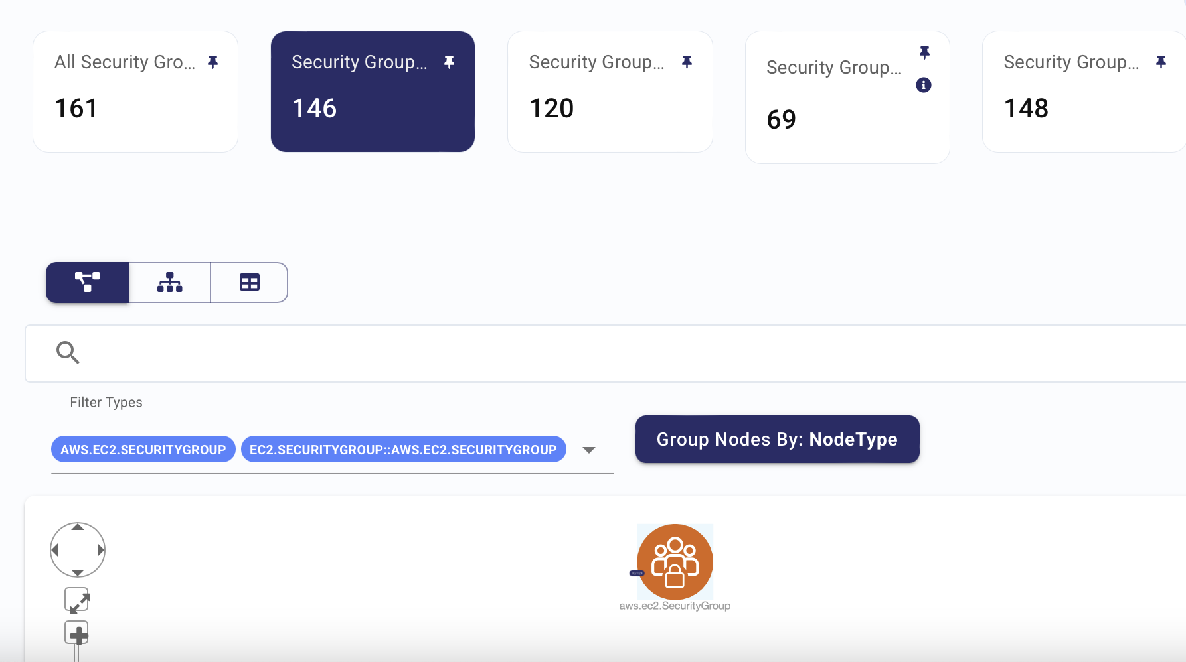Open Group Nodes By: NodeType menu
Viewport: 1186px width, 662px height.
pos(777,439)
